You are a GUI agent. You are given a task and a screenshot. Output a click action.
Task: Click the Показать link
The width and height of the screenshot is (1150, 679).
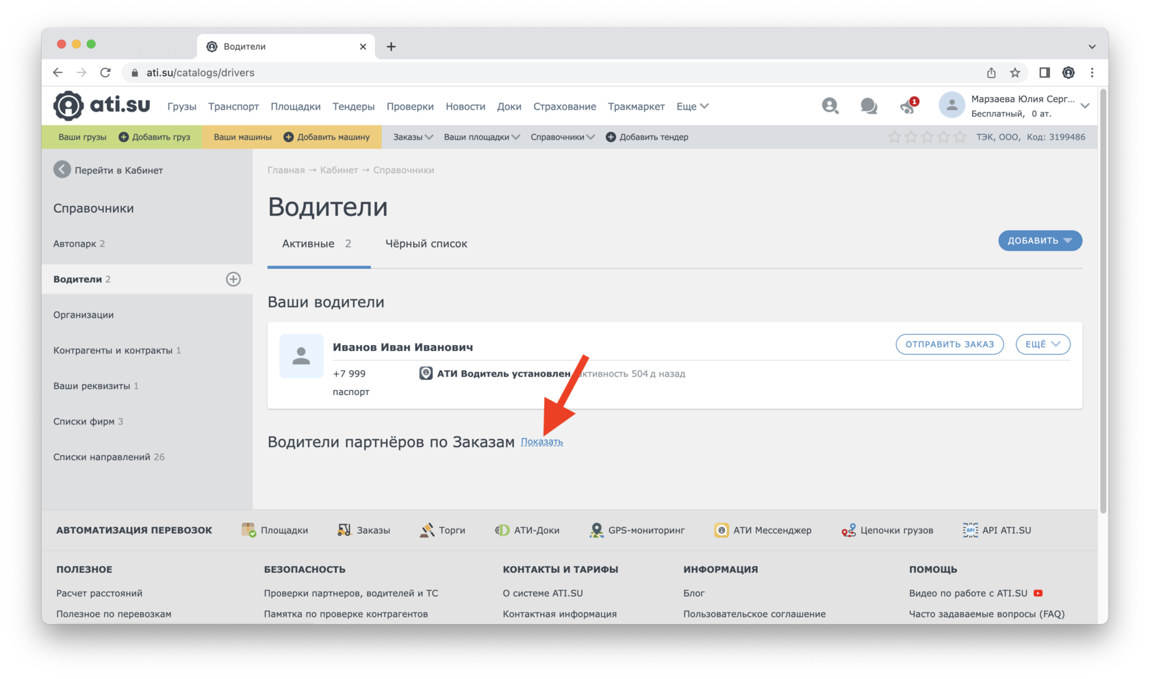click(x=541, y=441)
